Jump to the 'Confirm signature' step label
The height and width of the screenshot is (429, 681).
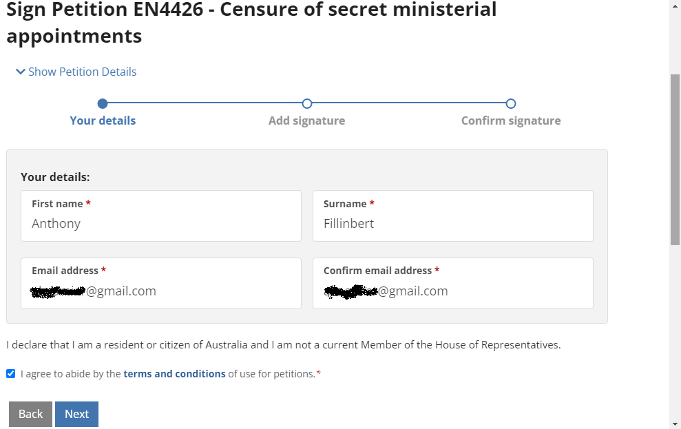pyautogui.click(x=511, y=121)
